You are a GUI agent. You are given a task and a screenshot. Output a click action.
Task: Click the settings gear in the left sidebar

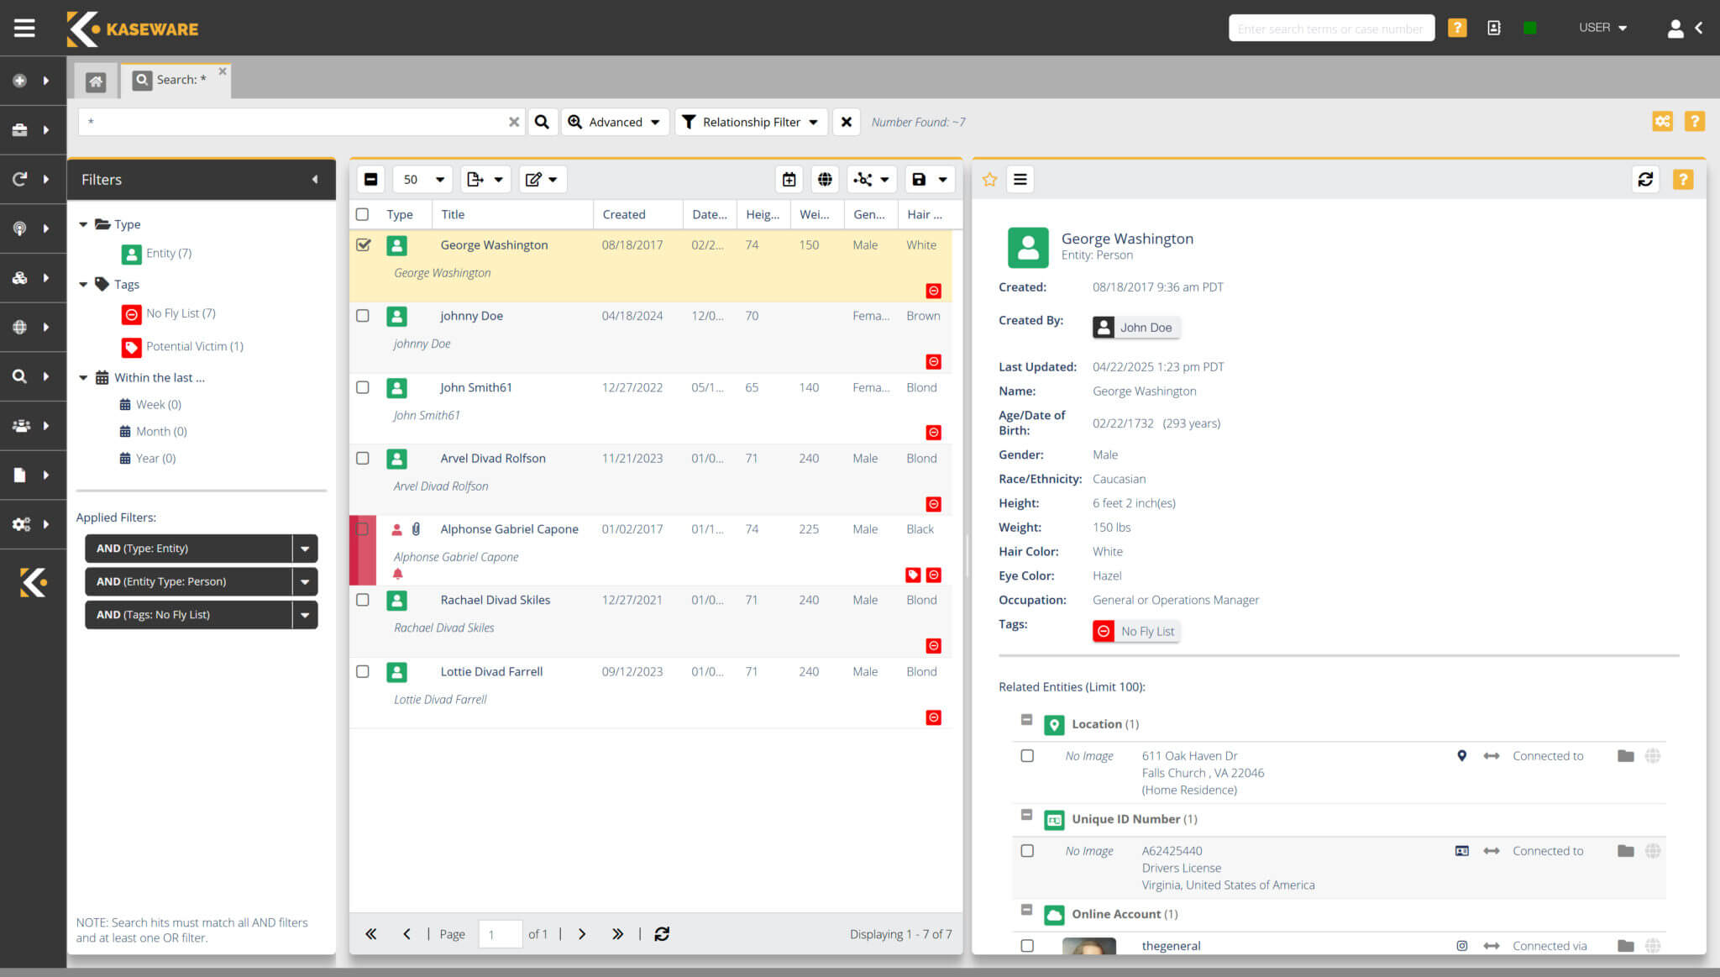pos(19,523)
